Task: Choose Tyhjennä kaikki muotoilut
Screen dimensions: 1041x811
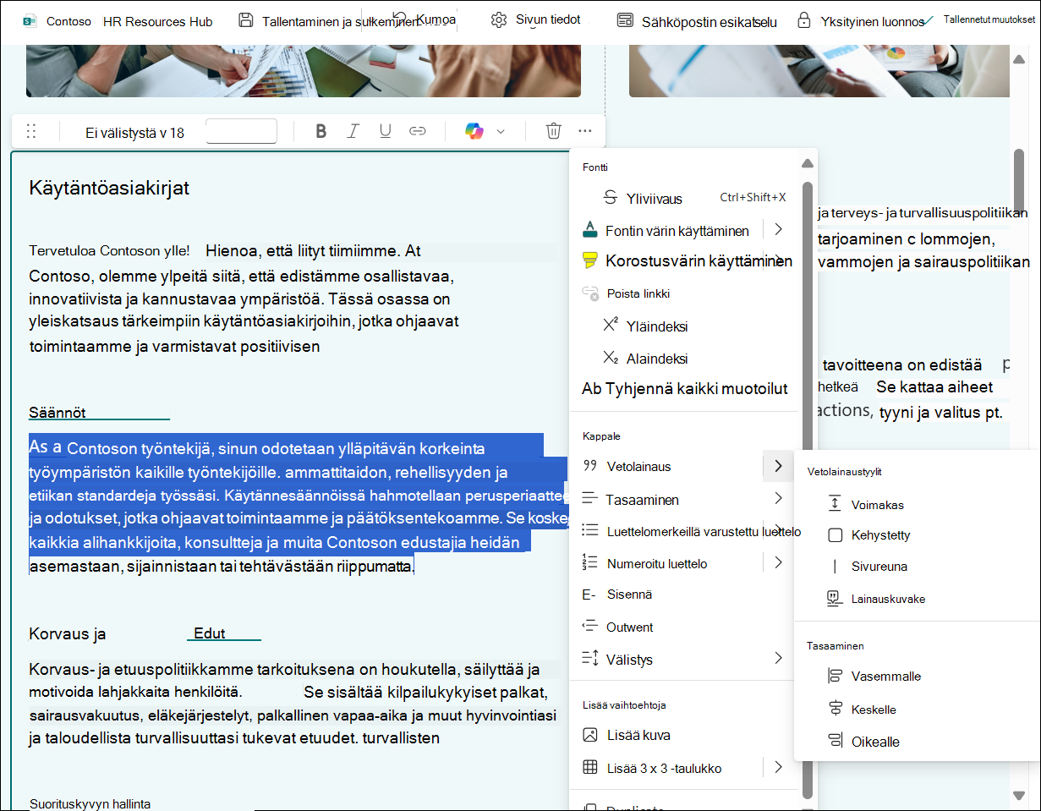Action: tap(684, 389)
